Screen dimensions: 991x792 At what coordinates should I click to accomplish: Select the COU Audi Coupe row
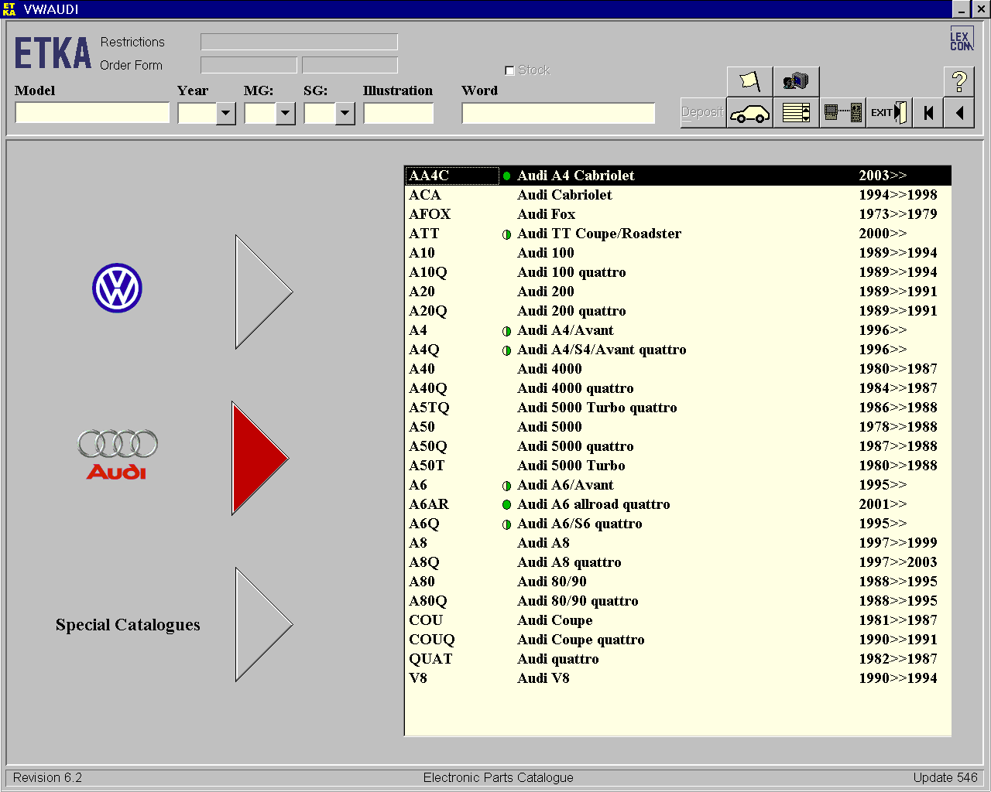pos(677,620)
